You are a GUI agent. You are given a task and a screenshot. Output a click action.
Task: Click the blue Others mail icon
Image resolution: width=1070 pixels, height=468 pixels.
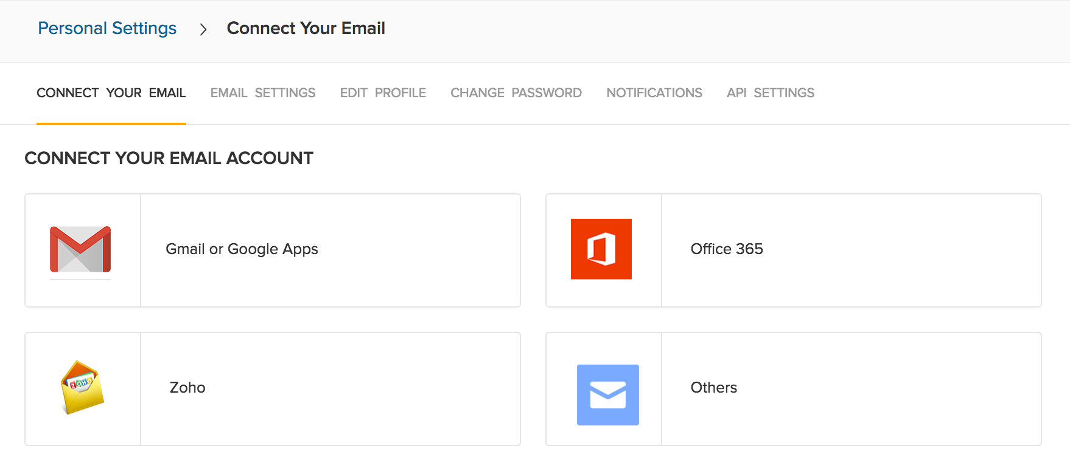[608, 395]
